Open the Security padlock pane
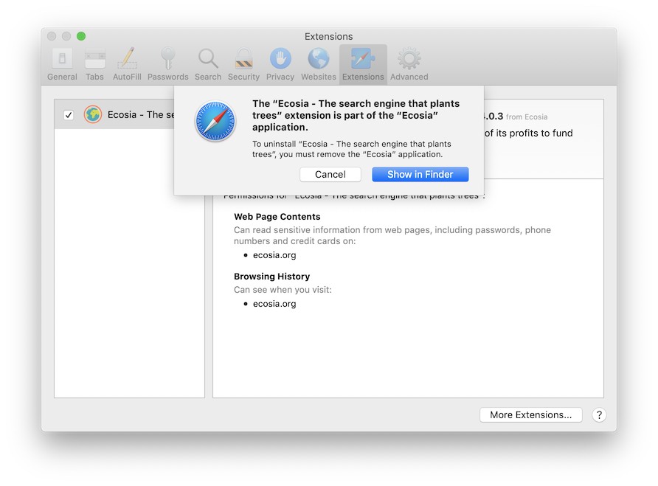 (x=243, y=64)
